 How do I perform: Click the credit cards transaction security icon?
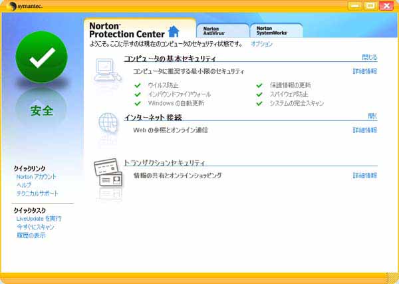click(108, 172)
